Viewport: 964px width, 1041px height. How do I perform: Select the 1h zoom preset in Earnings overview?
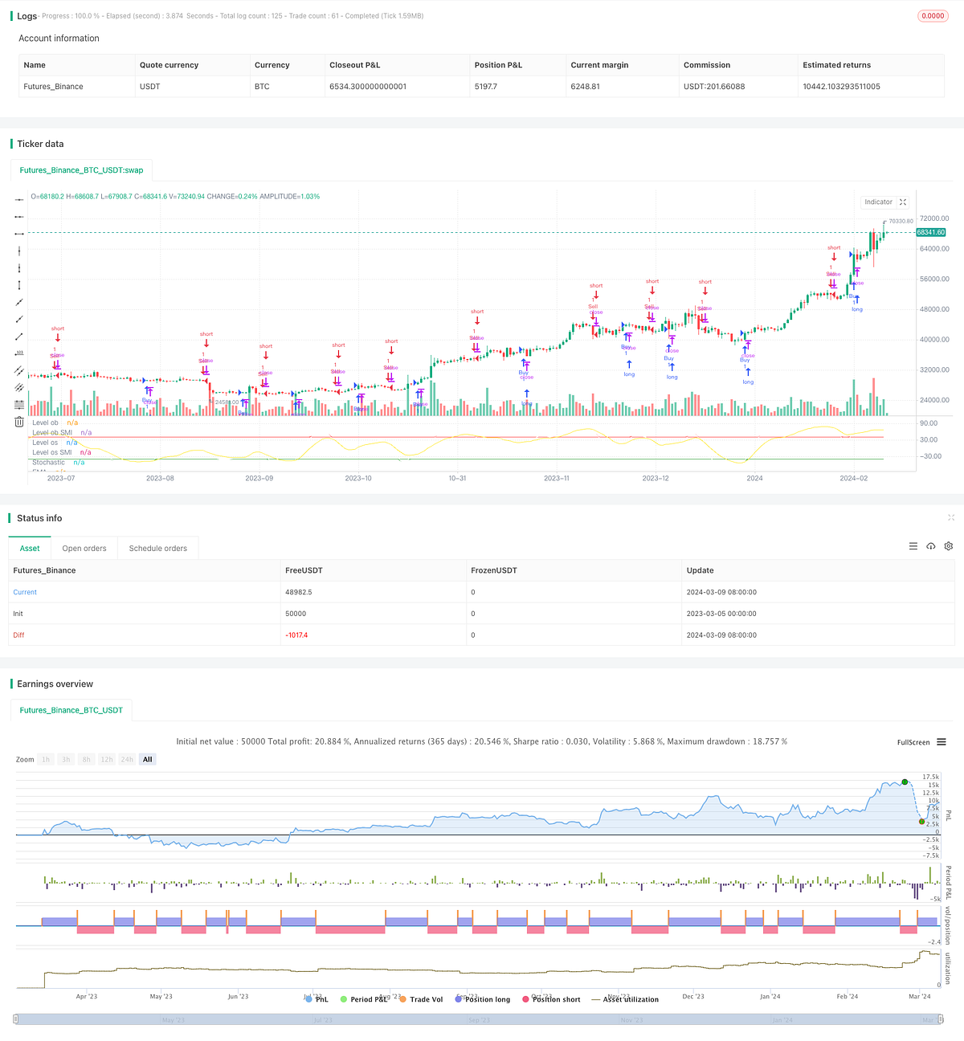coord(46,759)
